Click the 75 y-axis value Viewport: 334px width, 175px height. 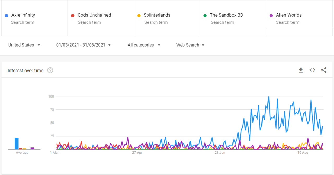(x=52, y=110)
